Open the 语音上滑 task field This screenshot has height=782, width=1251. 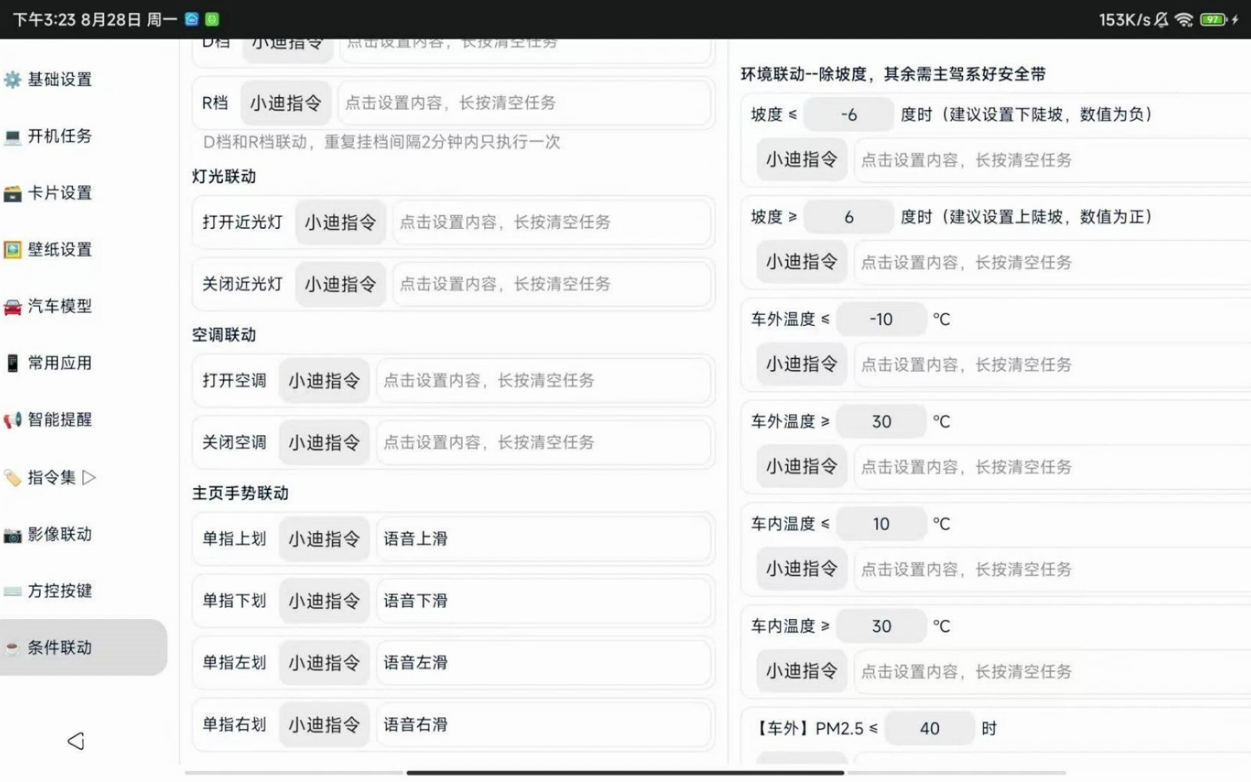[544, 539]
